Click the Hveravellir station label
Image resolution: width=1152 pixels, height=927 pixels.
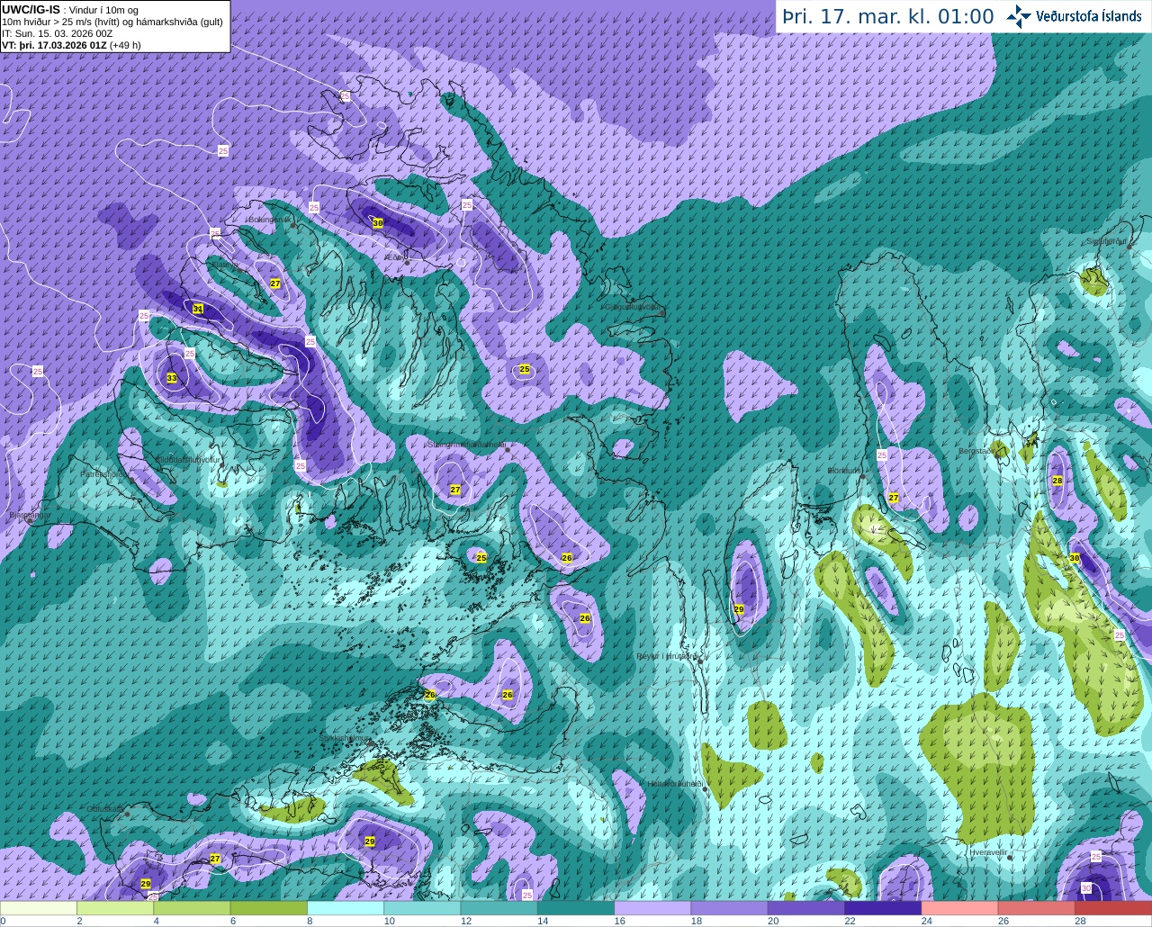988,851
